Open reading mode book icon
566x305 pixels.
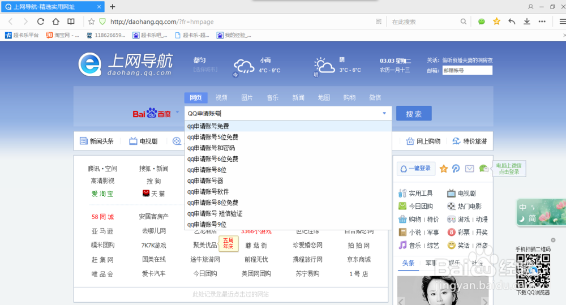pos(71,22)
